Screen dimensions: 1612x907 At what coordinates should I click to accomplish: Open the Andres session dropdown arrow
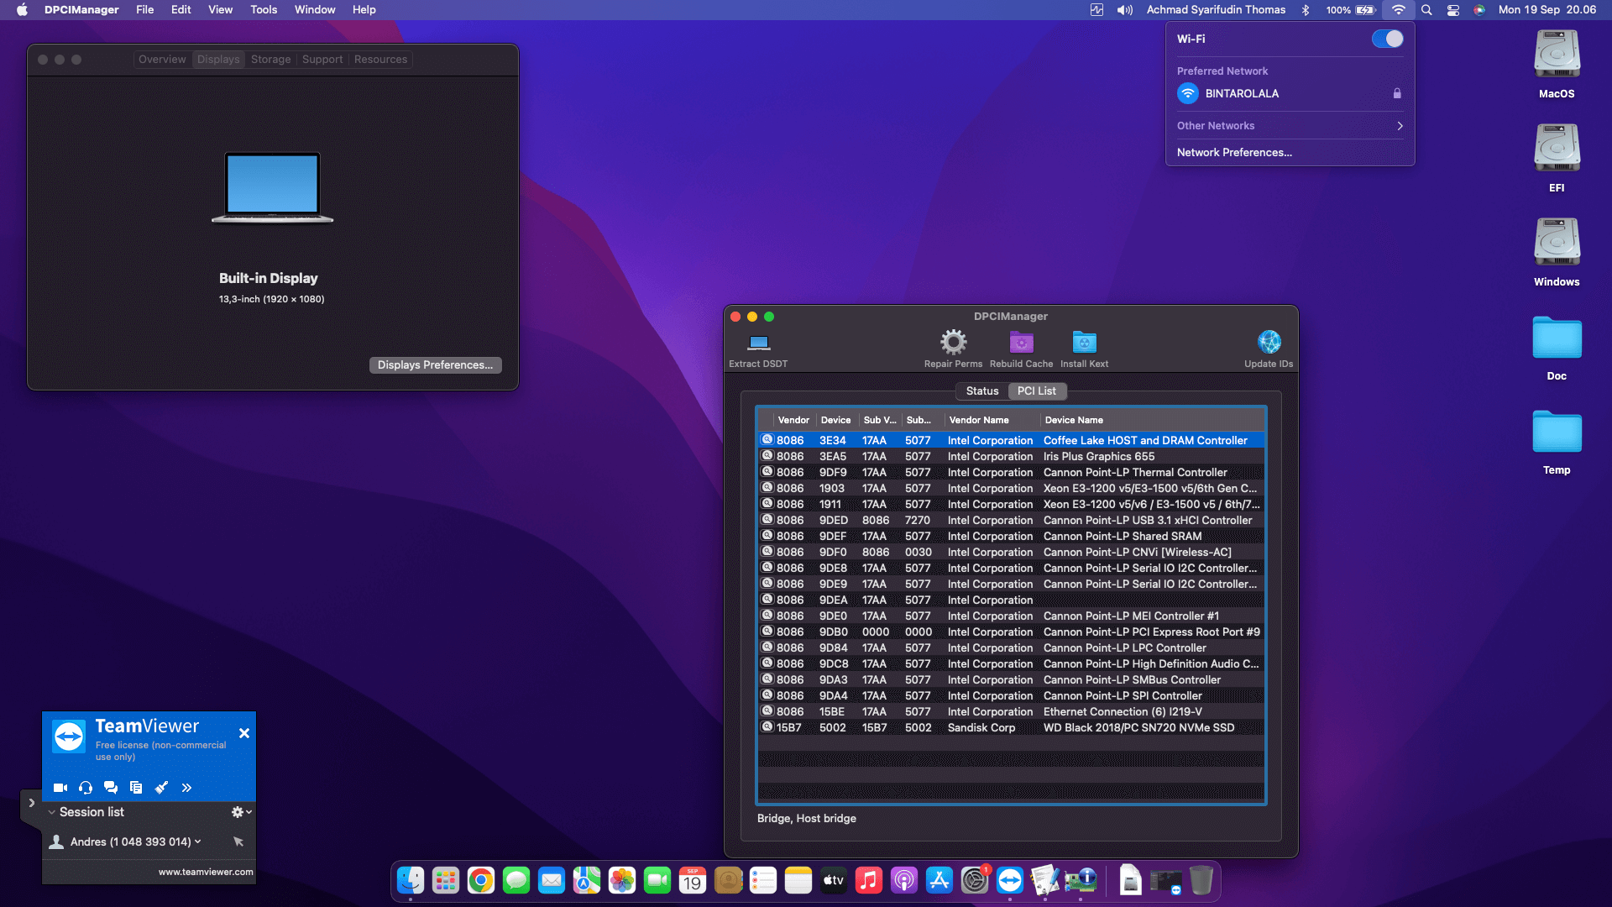pos(198,841)
